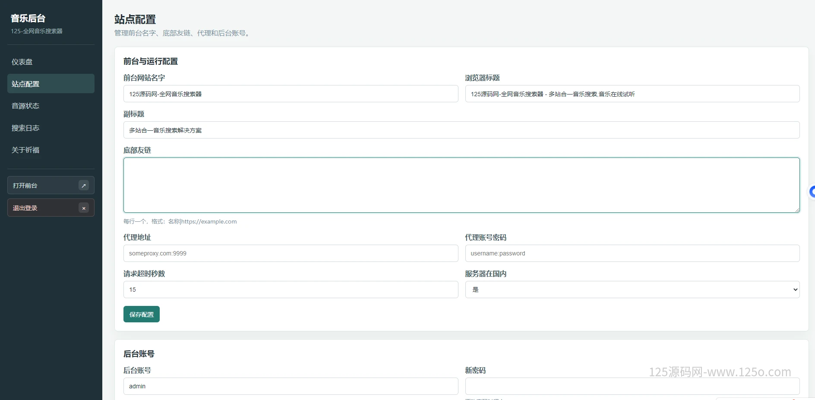Click inside the 底部友链 textarea

click(x=461, y=185)
